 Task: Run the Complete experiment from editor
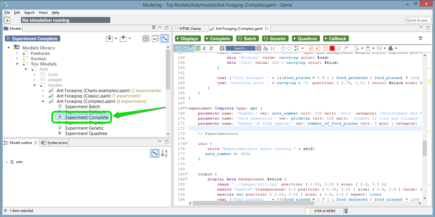[x=219, y=39]
